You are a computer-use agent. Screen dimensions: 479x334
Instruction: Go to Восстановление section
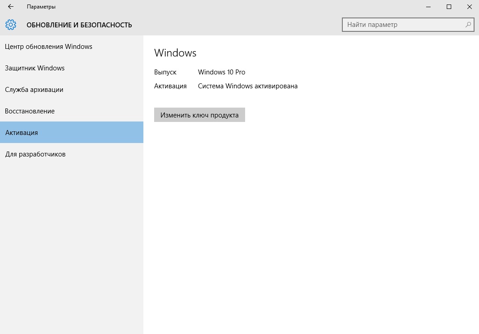pos(72,111)
